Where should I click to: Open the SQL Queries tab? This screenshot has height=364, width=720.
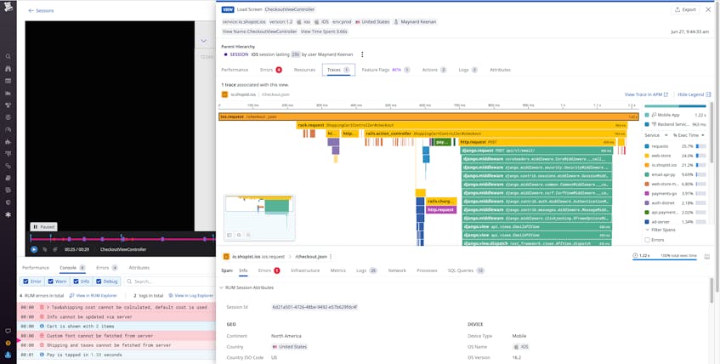[x=466, y=270]
